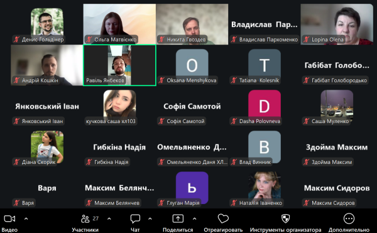Screen dimensions: 377x233
Task: Click the B avatar of Влад Винник
Action: pyautogui.click(x=265, y=146)
